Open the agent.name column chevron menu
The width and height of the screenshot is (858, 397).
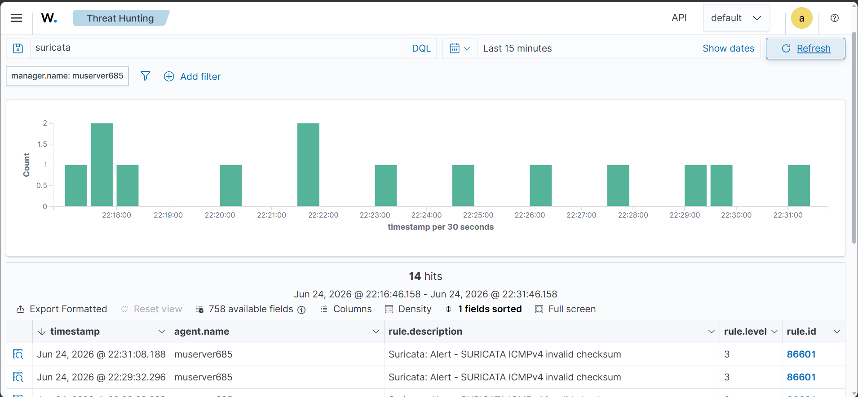point(376,332)
